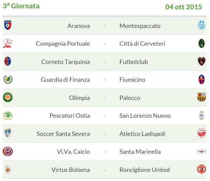Click the 04 ott 2015 date
This screenshot has height=181, width=210.
pos(183,7)
